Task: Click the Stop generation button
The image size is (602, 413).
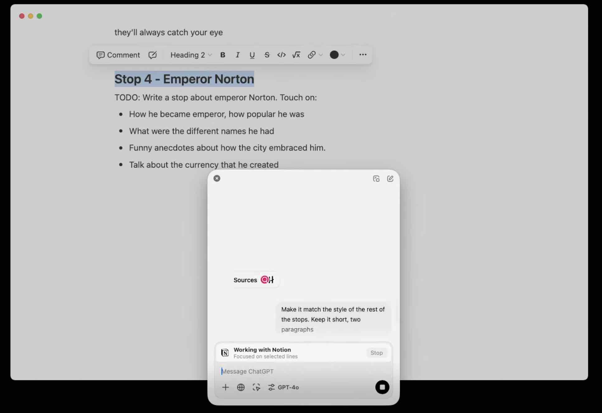Action: (383, 387)
